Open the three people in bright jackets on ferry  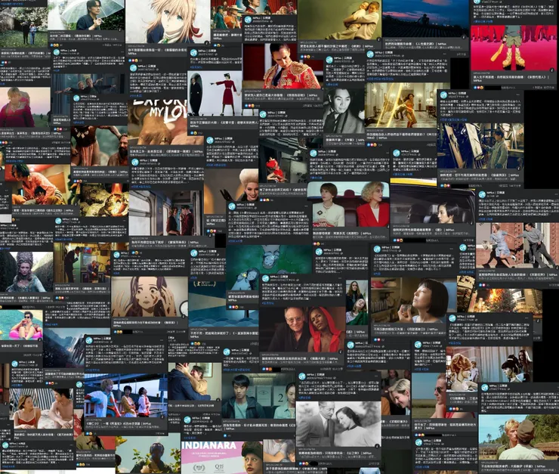click(x=126, y=397)
